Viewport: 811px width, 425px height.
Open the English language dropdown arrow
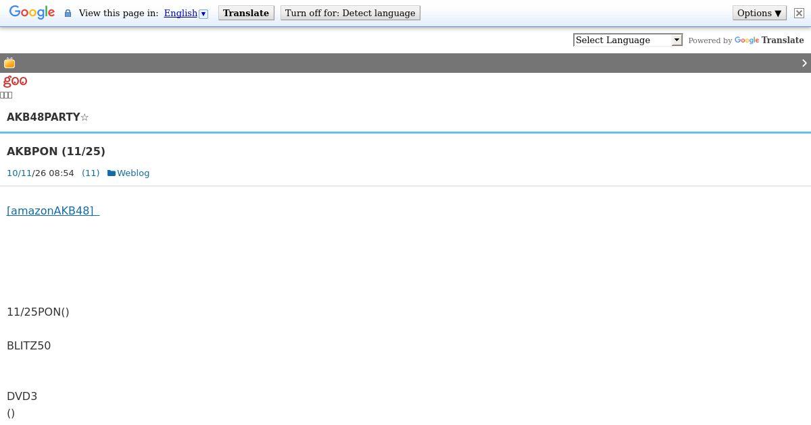[203, 13]
